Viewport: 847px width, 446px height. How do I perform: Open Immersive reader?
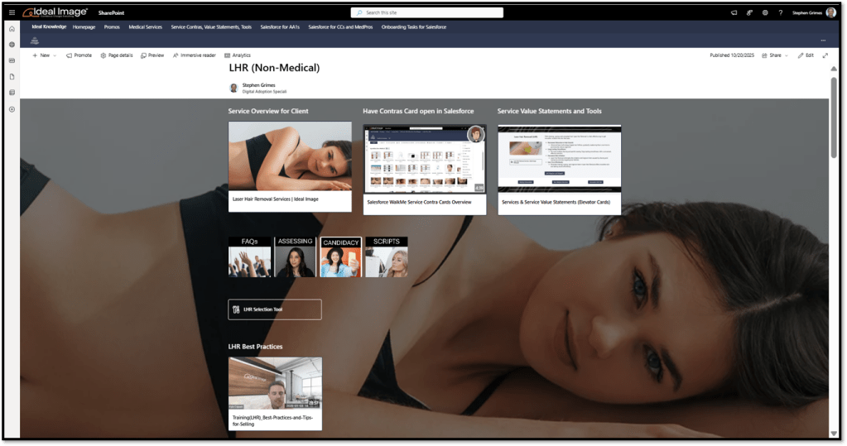click(195, 55)
